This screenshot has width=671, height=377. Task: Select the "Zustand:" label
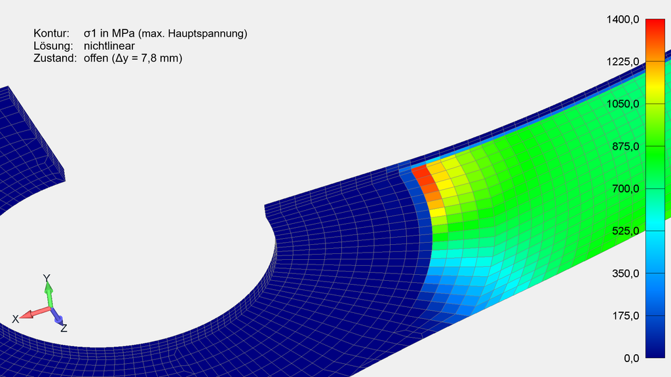coord(55,58)
